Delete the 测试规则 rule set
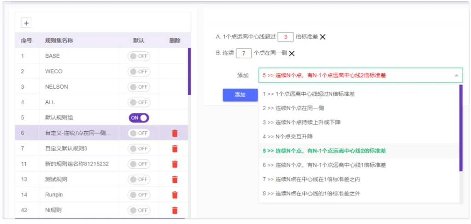The image size is (471, 224). click(175, 179)
